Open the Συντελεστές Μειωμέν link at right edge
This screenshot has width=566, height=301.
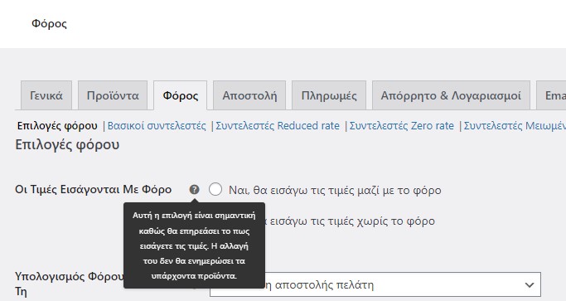[515, 126]
